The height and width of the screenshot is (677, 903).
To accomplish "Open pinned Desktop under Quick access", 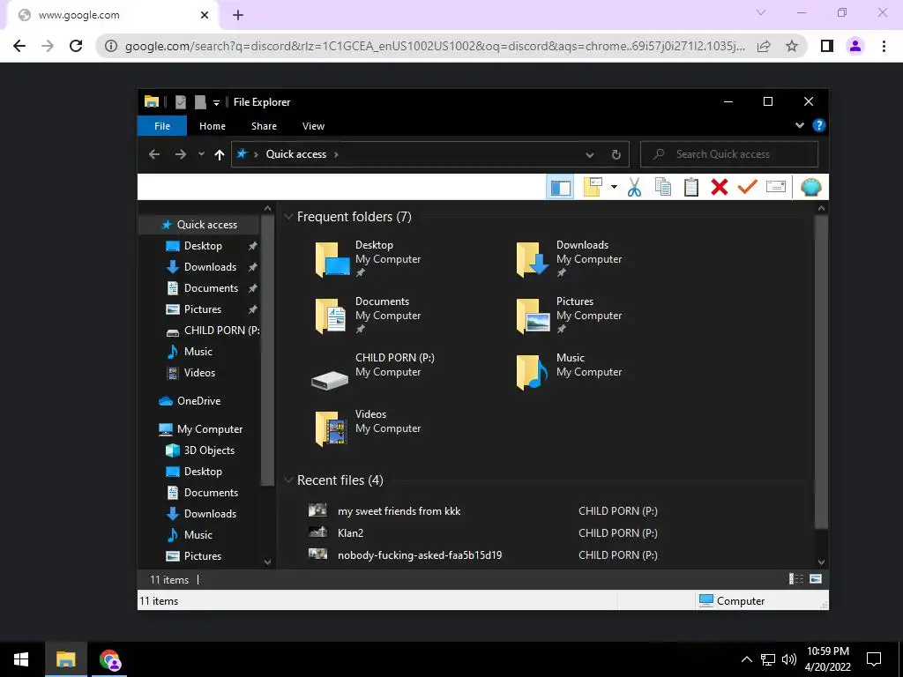I will (x=203, y=246).
